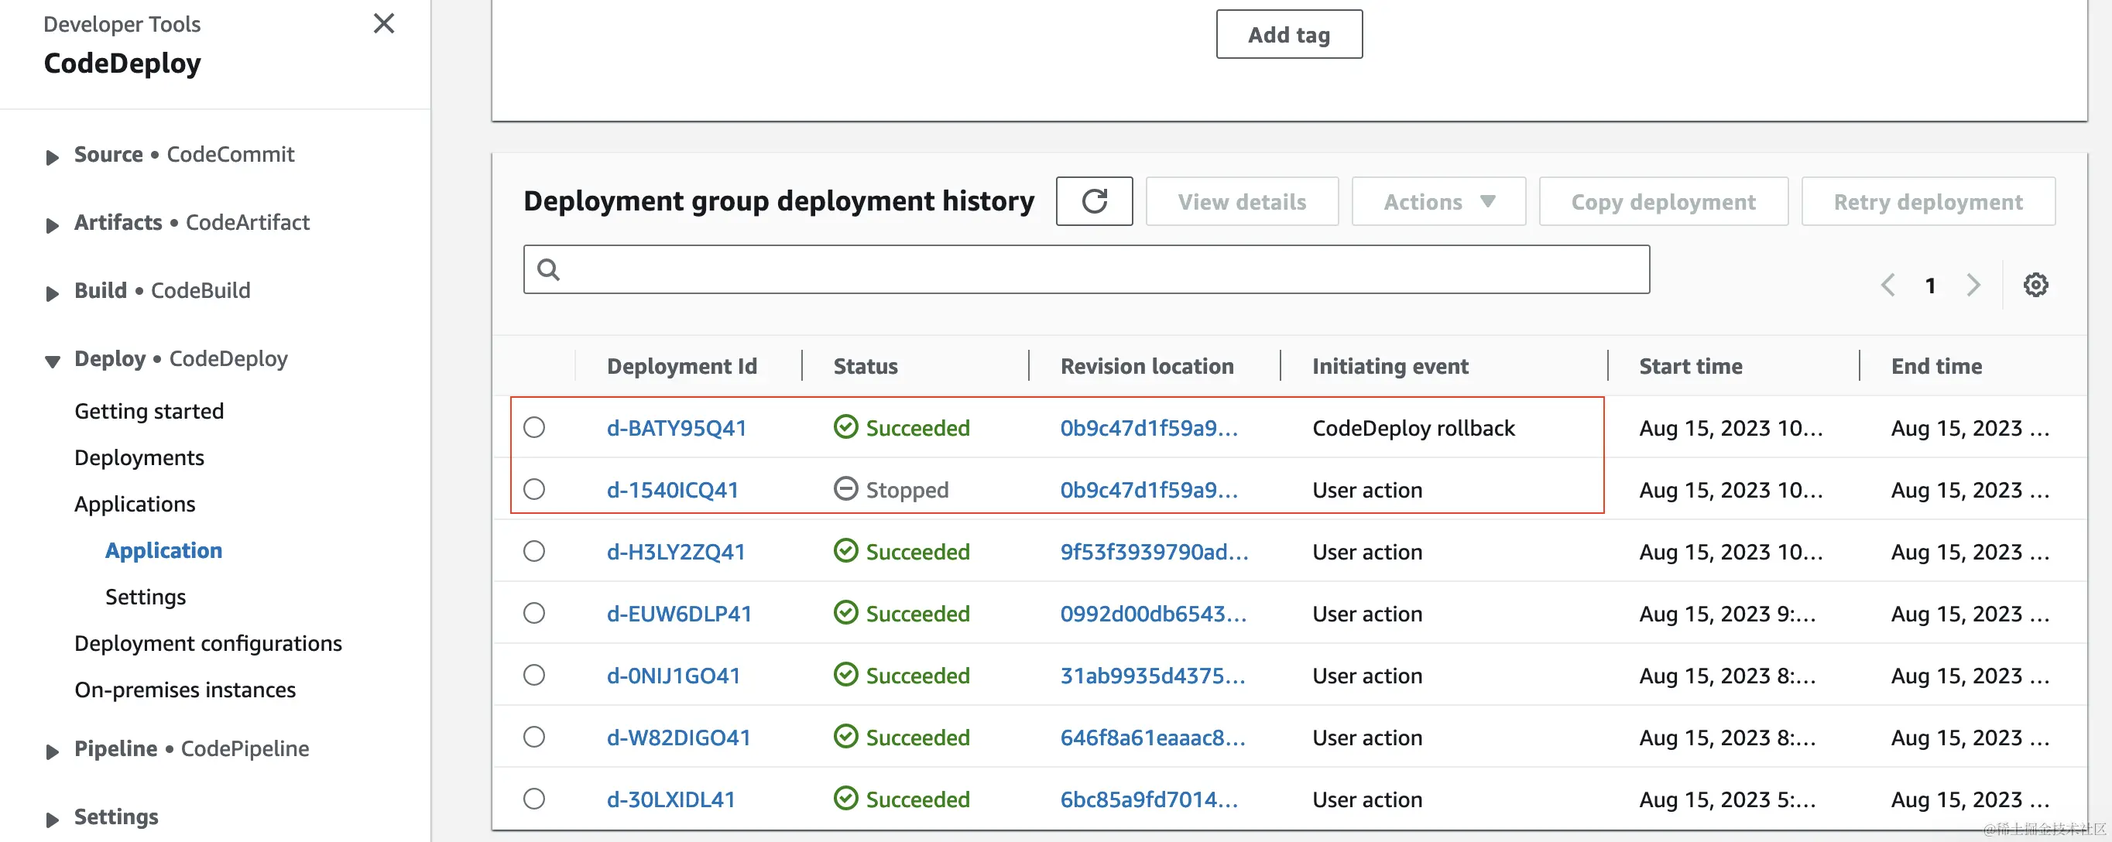Image resolution: width=2112 pixels, height=842 pixels.
Task: Go to previous page of deployments
Action: (x=1887, y=286)
